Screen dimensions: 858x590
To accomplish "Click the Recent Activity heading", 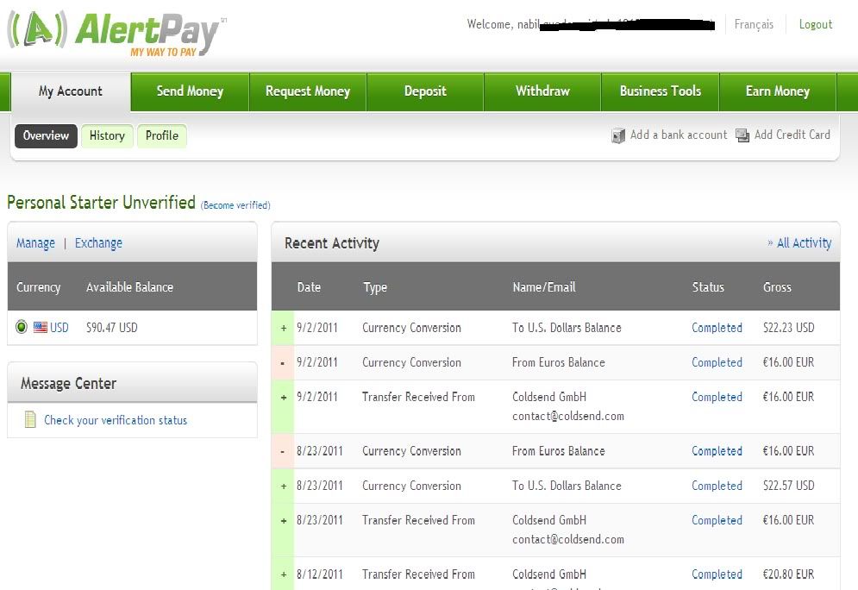I will tap(332, 243).
